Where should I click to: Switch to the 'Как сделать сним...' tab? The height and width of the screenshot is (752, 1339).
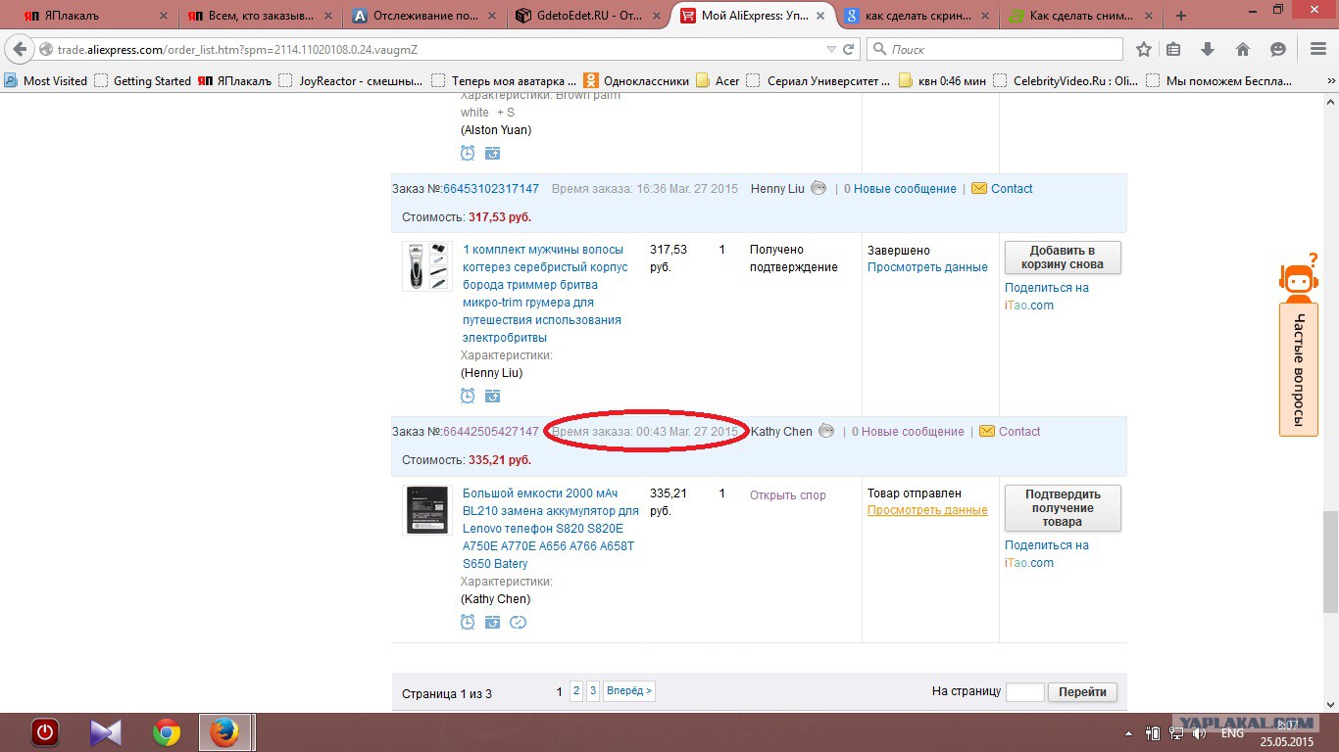click(x=1083, y=16)
